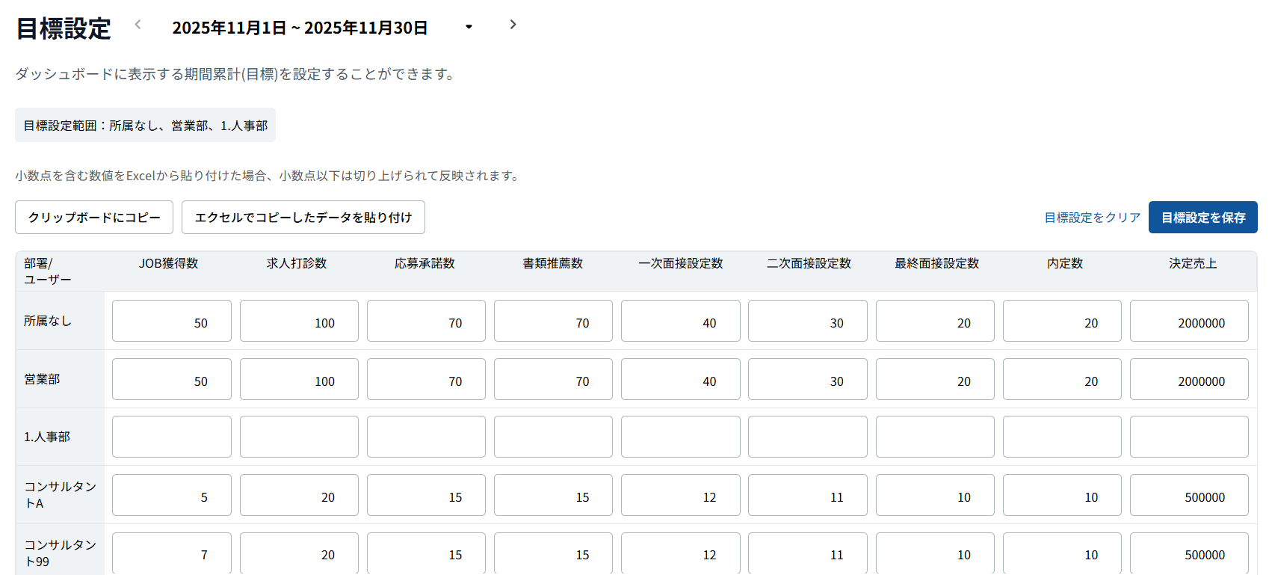Click 一次面接設定数 field for 営業部
Viewport: 1269px width, 575px height.
pyautogui.click(x=680, y=380)
